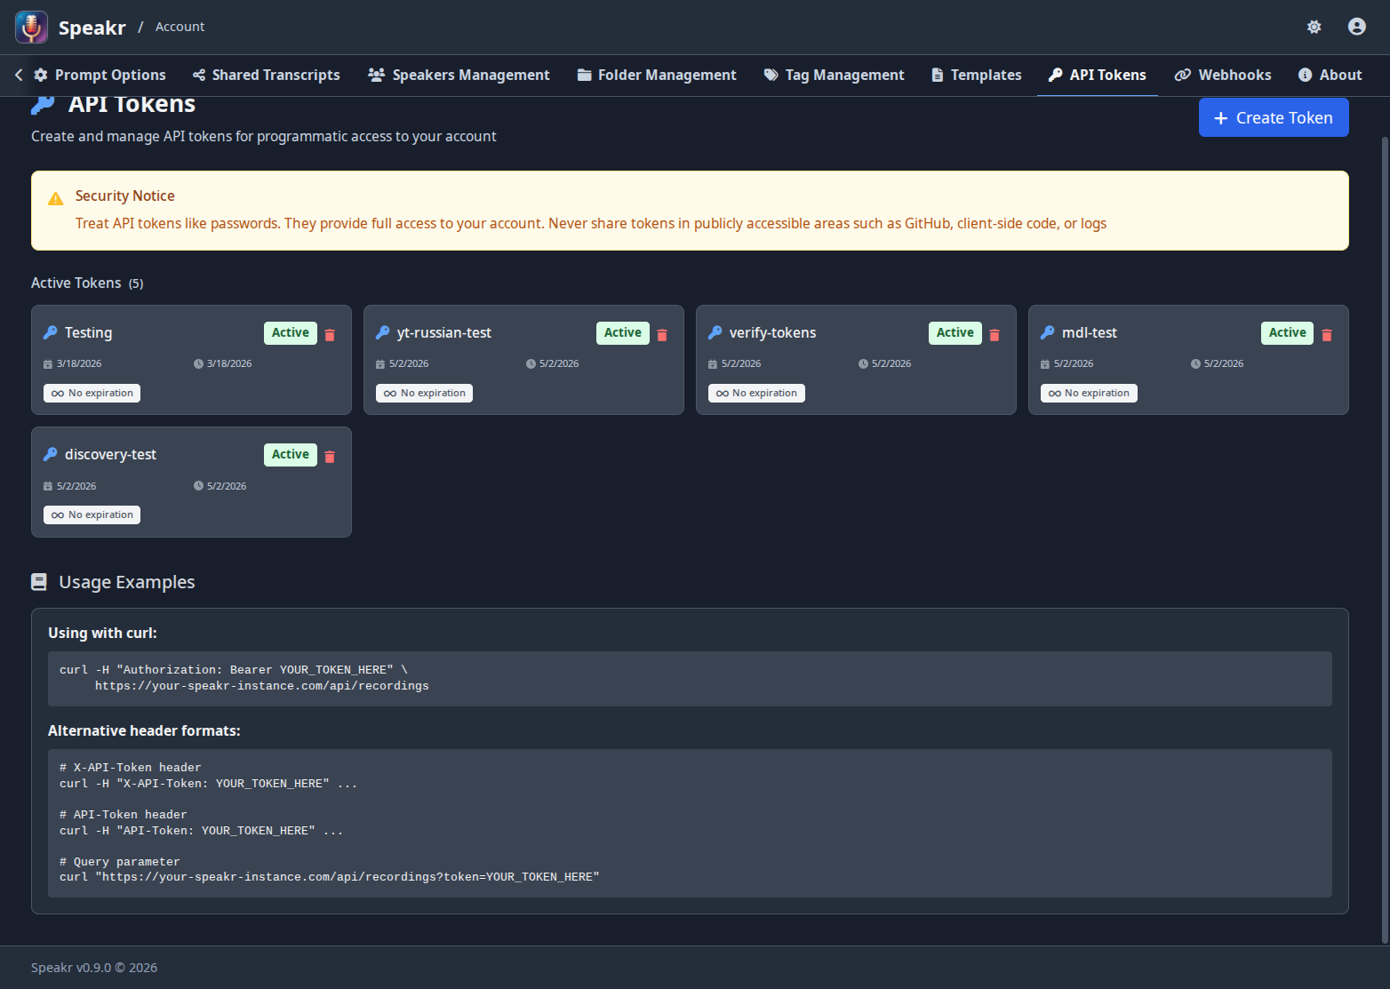This screenshot has height=989, width=1390.
Task: Click calendar icon on Testing card
Action: pyautogui.click(x=48, y=364)
